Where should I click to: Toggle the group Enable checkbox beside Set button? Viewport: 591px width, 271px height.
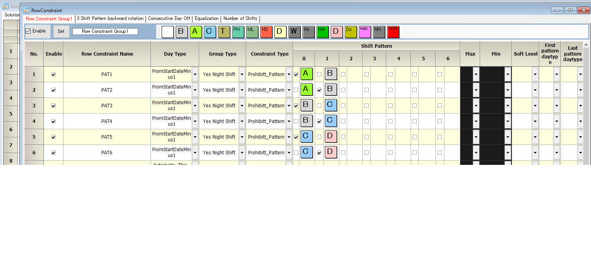(x=28, y=31)
